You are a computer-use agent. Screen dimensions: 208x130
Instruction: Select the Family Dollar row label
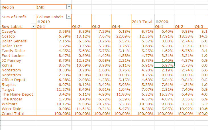click(x=19, y=51)
